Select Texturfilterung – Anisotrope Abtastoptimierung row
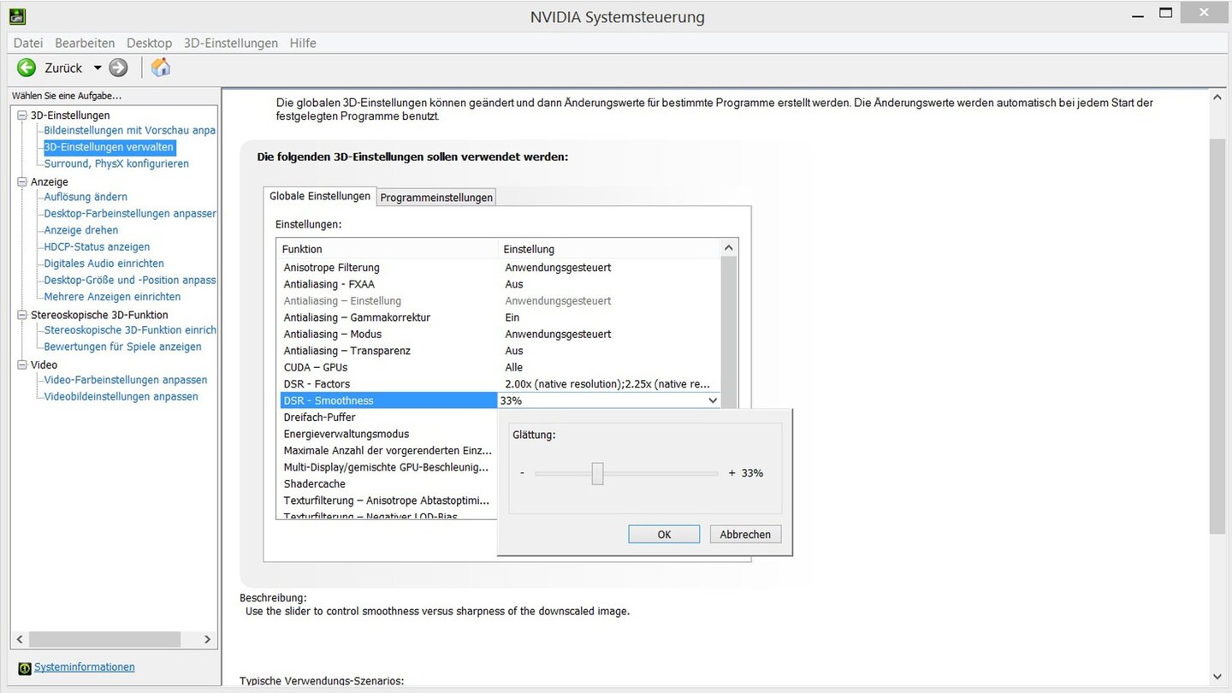The width and height of the screenshot is (1232, 693). click(388, 500)
